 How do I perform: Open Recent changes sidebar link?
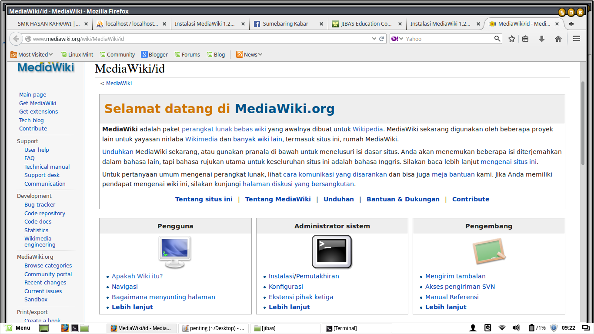[x=45, y=282]
